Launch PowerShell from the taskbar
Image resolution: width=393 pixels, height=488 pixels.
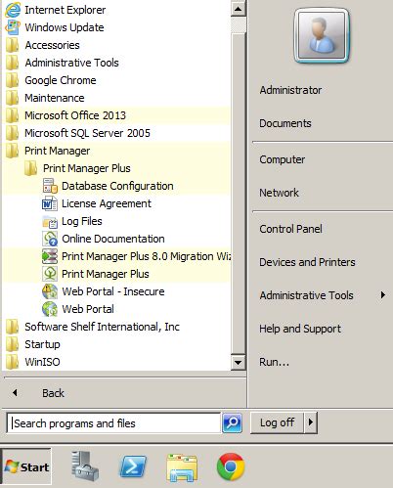pos(133,466)
